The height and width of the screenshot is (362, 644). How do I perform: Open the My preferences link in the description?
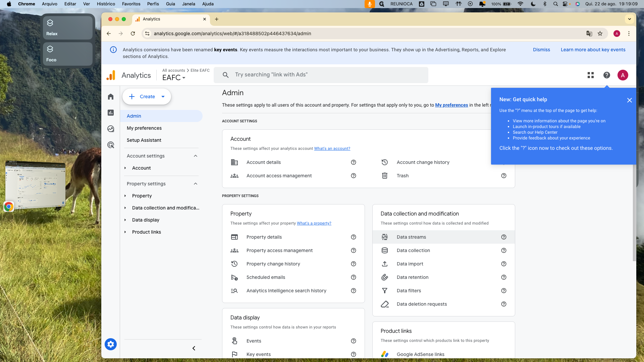451,105
